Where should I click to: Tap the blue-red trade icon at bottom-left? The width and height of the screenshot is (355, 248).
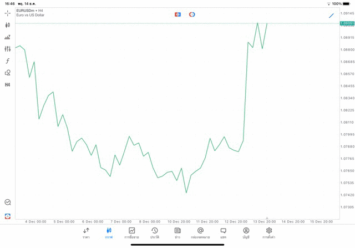[x=8, y=216]
